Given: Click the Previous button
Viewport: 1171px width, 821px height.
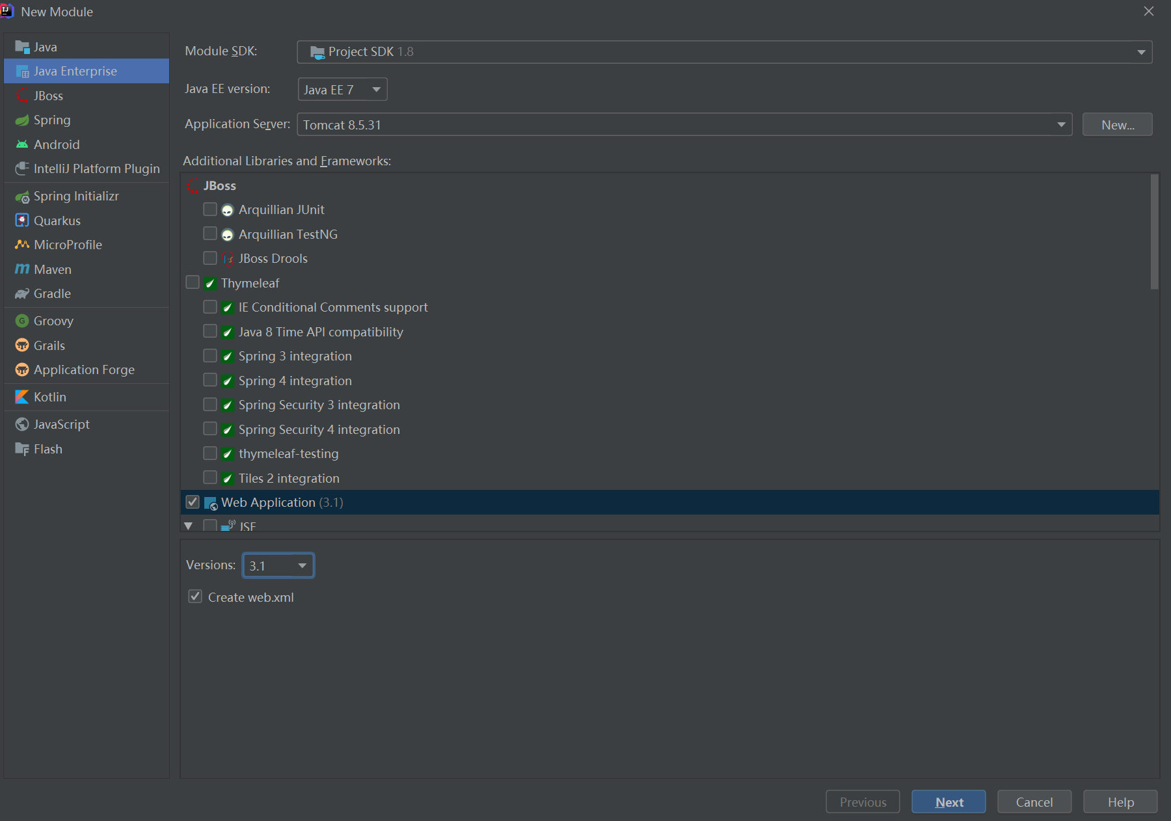Looking at the screenshot, I should pyautogui.click(x=863, y=802).
